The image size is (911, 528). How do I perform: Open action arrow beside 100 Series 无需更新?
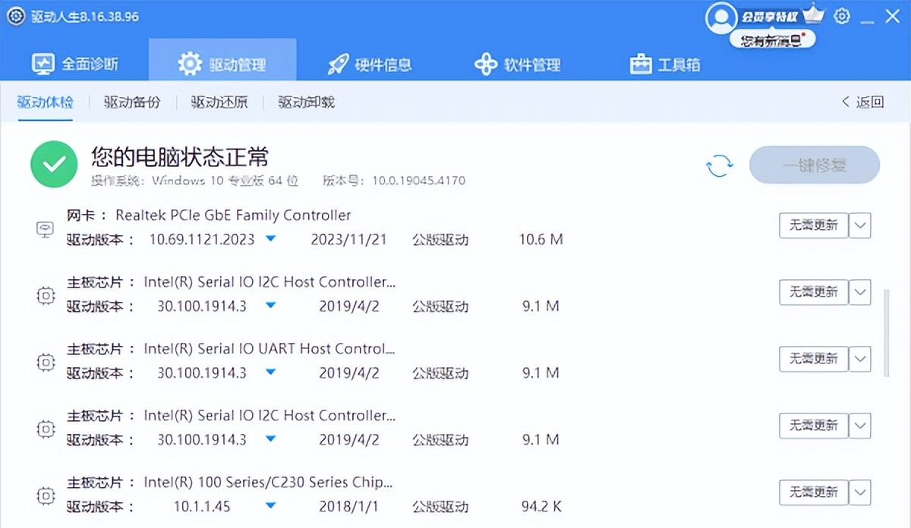tap(859, 492)
